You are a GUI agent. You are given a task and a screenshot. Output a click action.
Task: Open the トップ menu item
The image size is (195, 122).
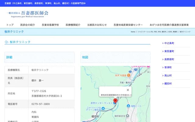pyautogui.click(x=10, y=25)
